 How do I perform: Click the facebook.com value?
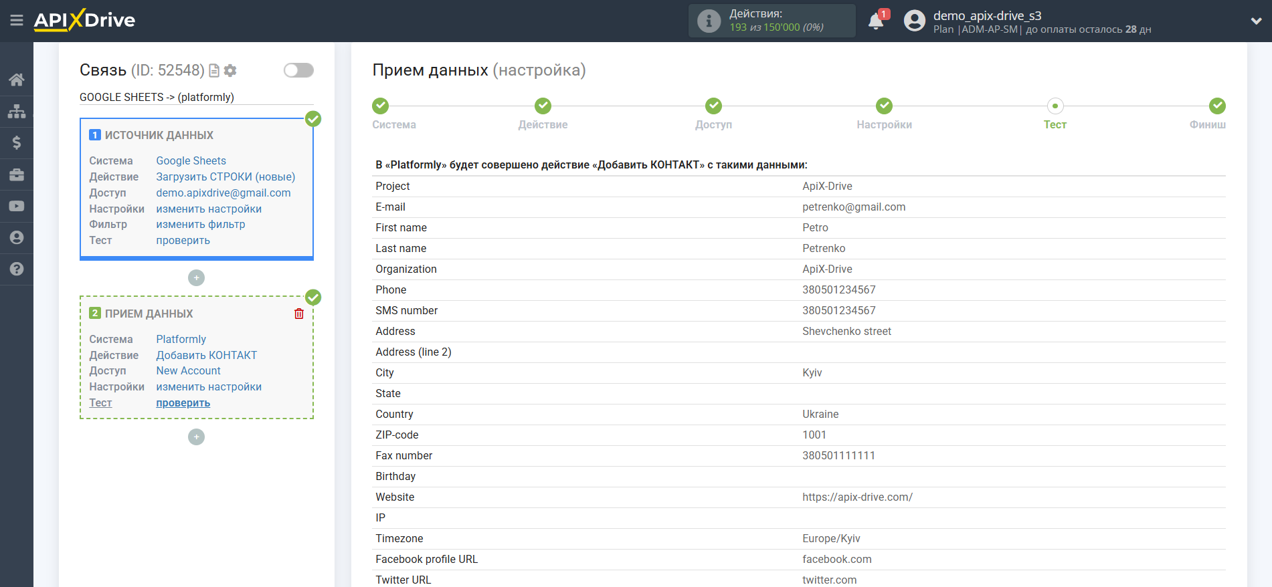(836, 559)
